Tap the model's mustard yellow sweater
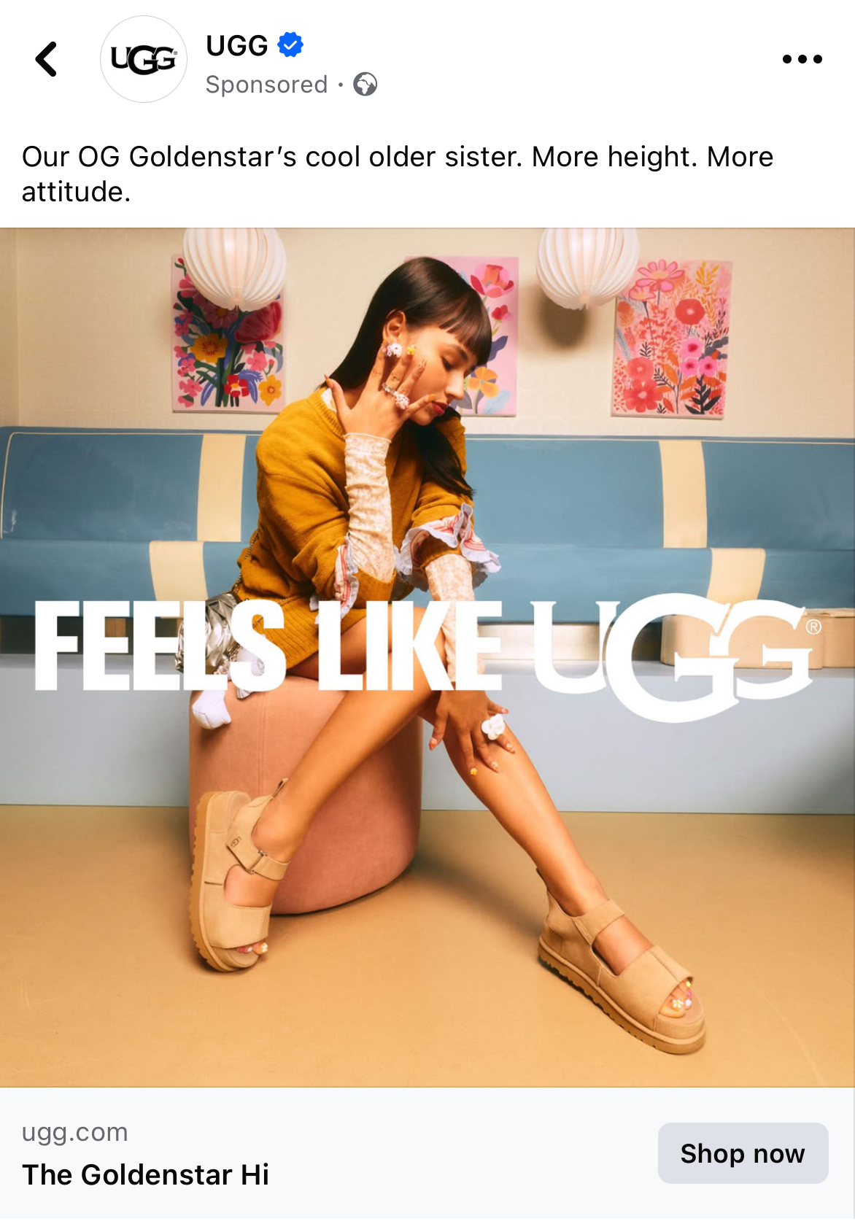This screenshot has width=855, height=1232. pyautogui.click(x=343, y=496)
